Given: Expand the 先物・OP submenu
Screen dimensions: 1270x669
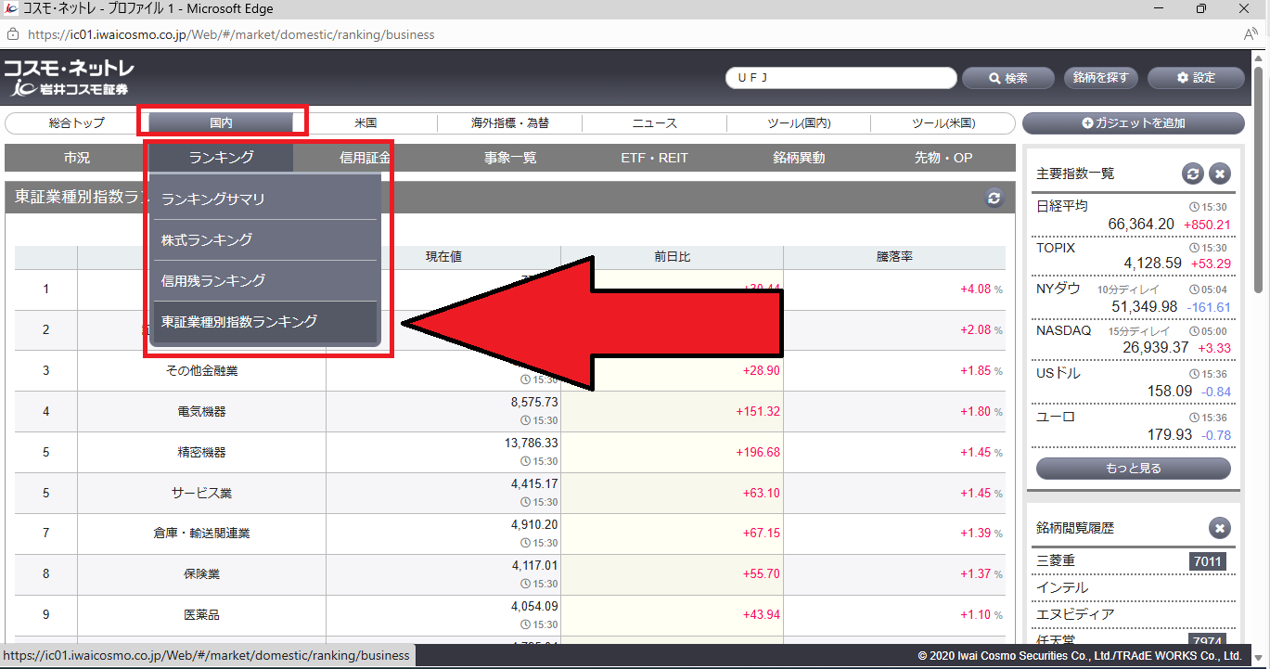Looking at the screenshot, I should coord(943,158).
